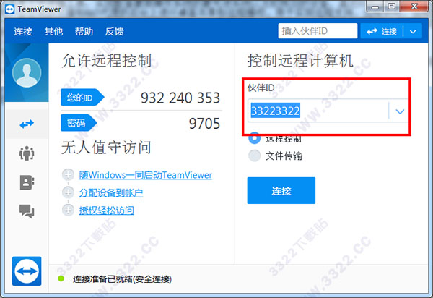Click the plus icon beside 分配设备到帐户
The width and height of the screenshot is (433, 298).
[x=68, y=192]
